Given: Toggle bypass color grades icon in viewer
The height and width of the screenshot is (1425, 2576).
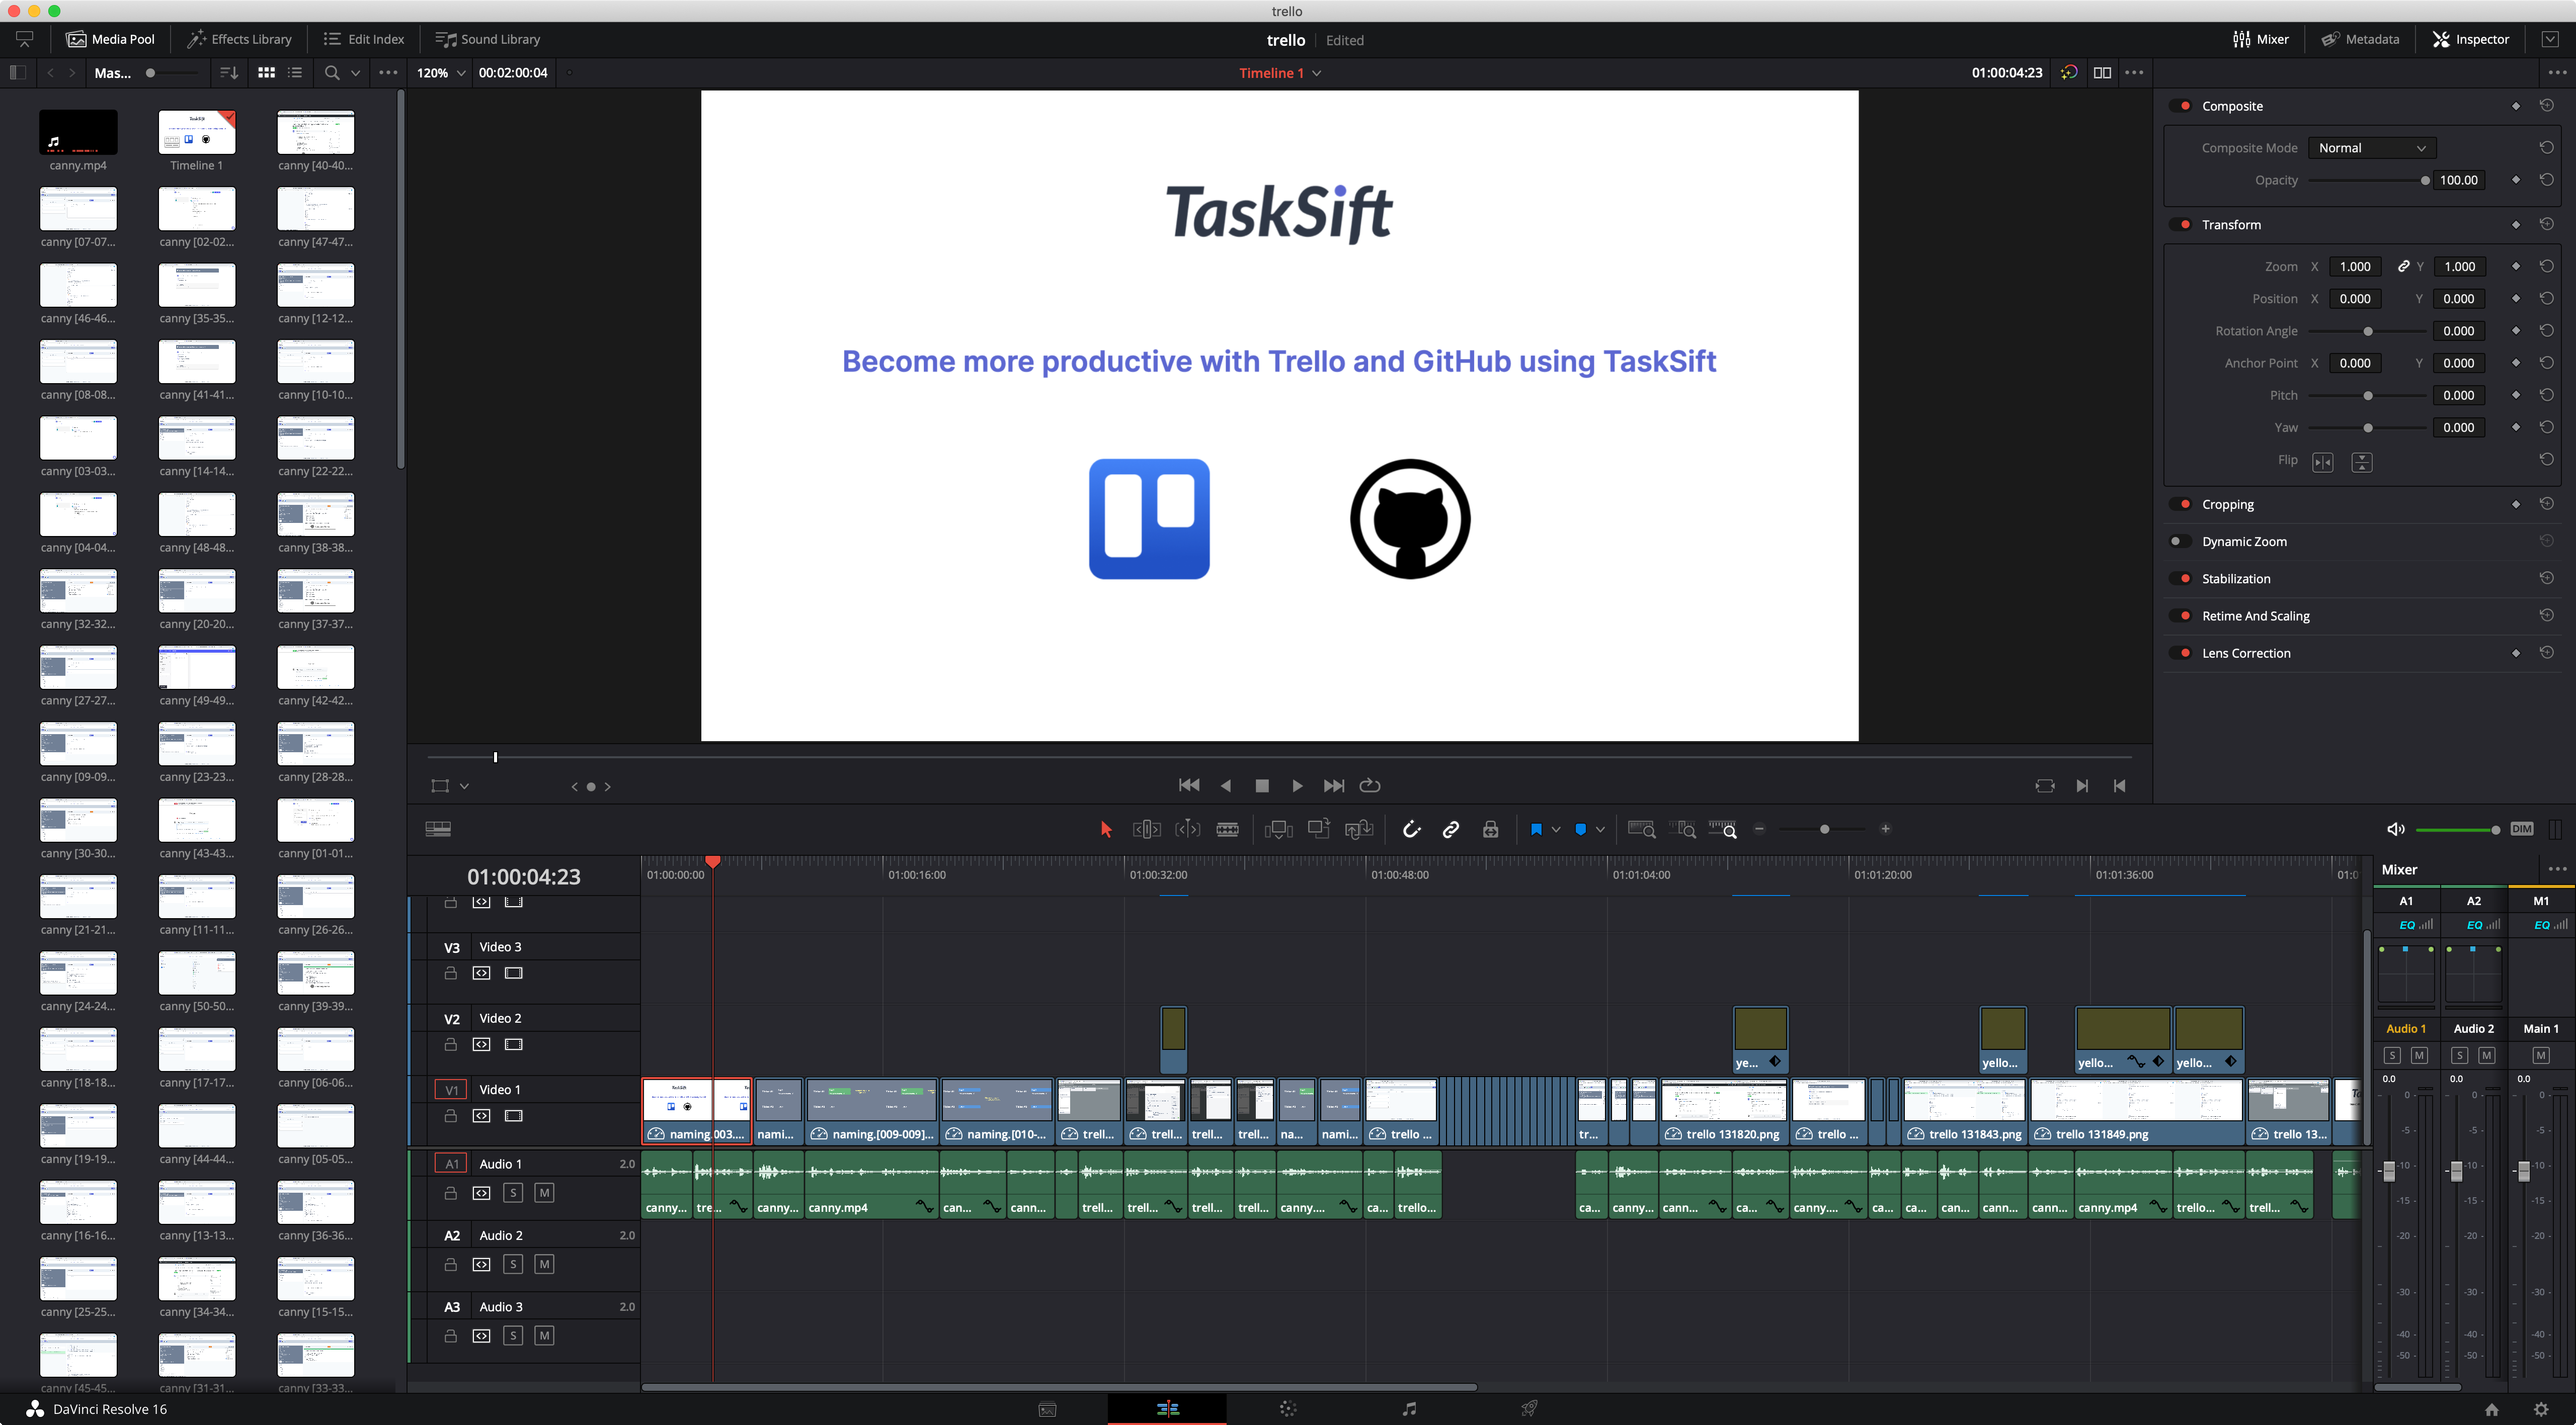Looking at the screenshot, I should pos(2069,73).
